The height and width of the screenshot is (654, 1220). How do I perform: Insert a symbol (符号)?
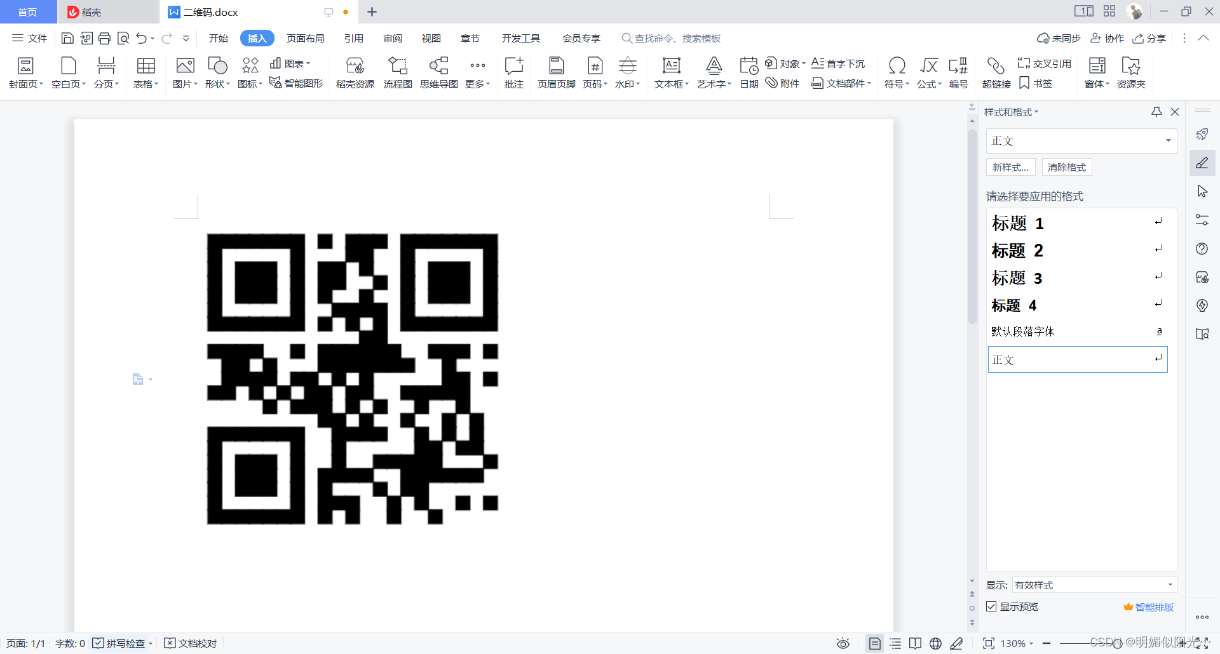click(897, 73)
